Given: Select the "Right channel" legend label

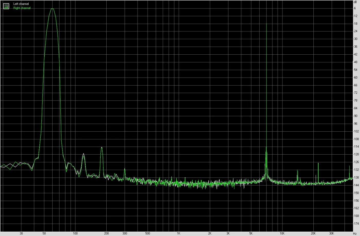Looking at the screenshot, I should 22,8.
